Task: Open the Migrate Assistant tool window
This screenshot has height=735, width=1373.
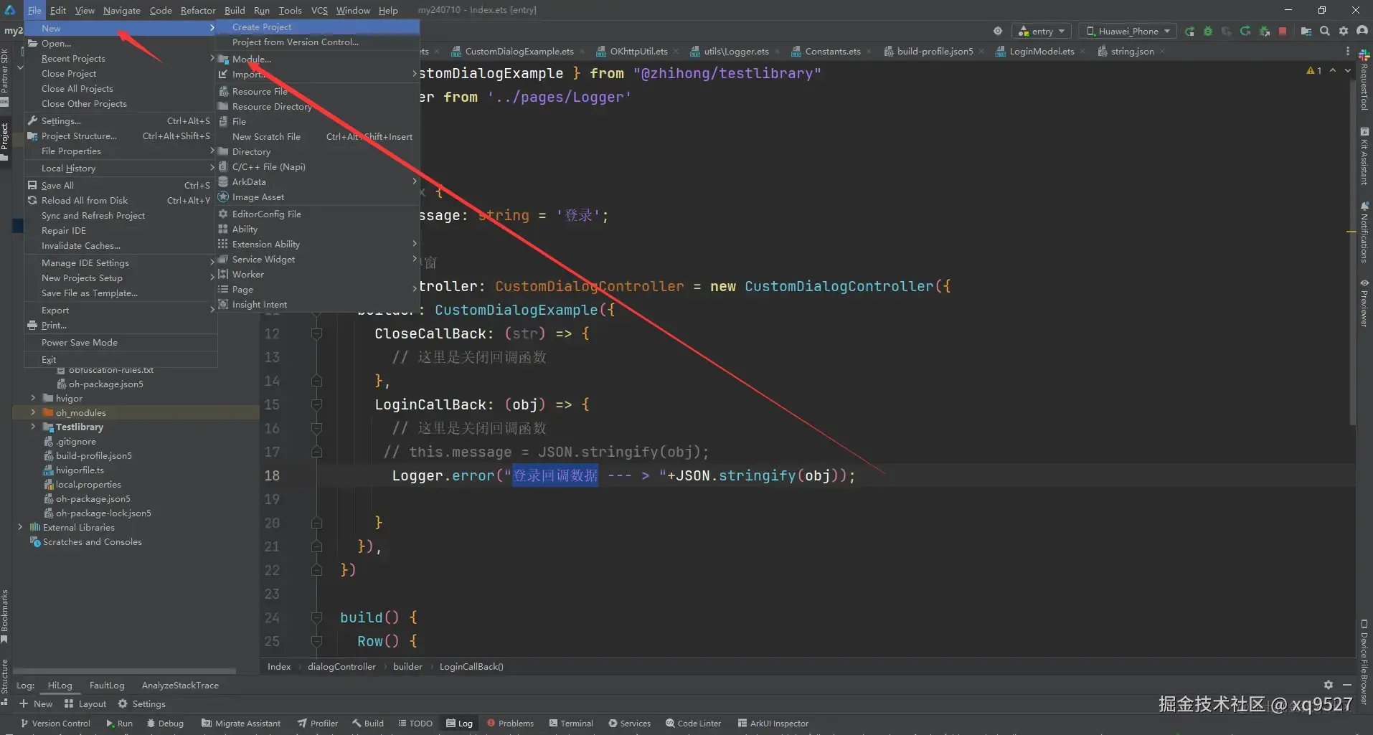Action: (x=241, y=724)
